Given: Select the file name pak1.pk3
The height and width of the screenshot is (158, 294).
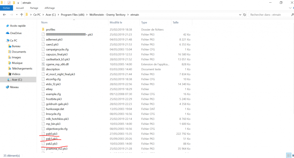Looking at the screenshot, I should (51, 139).
